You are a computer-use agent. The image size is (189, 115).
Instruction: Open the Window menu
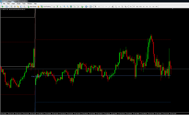[30, 4]
